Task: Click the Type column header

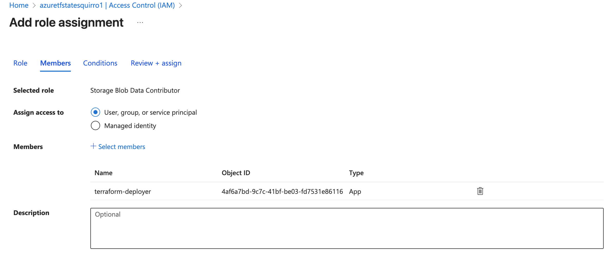Action: [356, 173]
